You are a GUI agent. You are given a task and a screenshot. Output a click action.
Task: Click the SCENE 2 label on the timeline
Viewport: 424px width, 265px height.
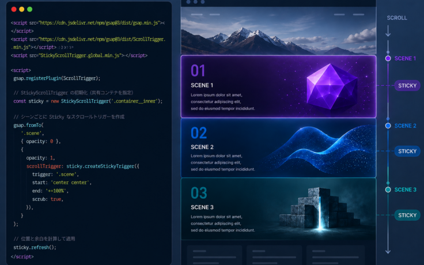405,126
